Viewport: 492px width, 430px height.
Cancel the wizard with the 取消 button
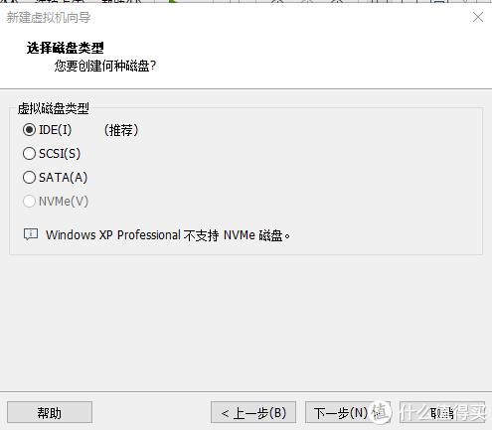coord(442,412)
